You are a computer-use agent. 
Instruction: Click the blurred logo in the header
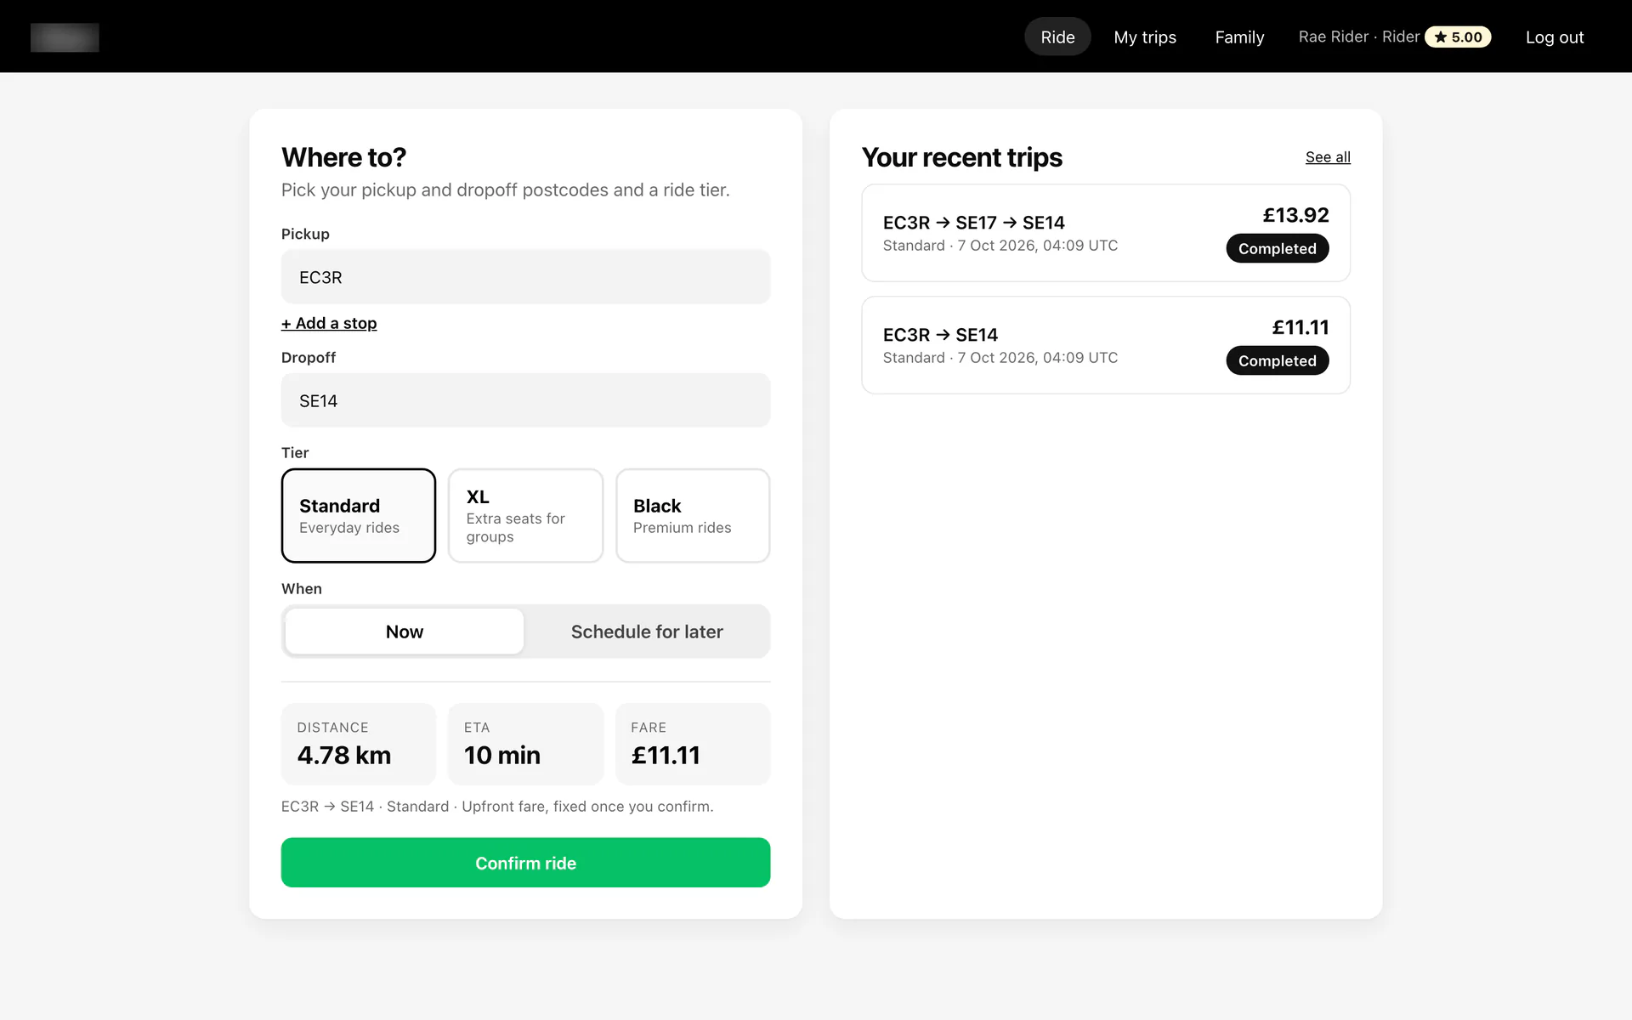[65, 37]
